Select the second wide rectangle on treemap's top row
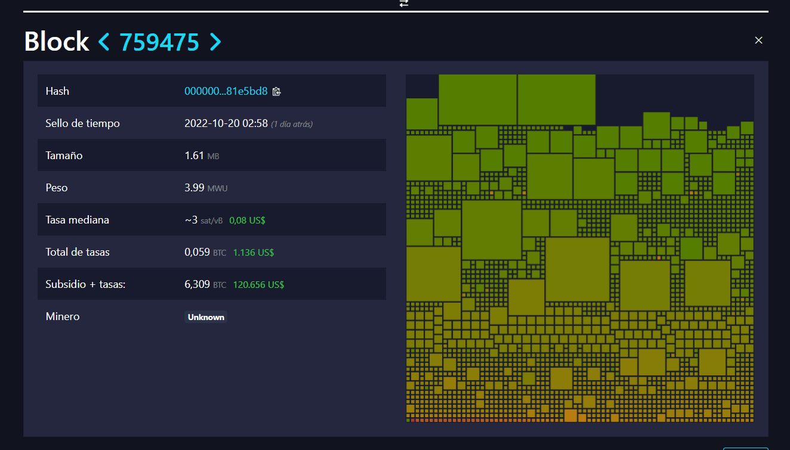This screenshot has width=790, height=450. point(556,99)
